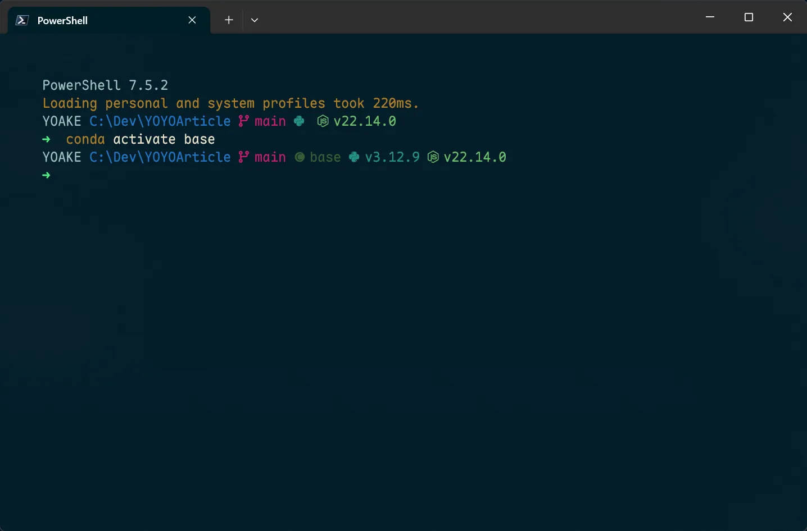This screenshot has height=531, width=807.
Task: Click 'v22.14.0' on the first prompt line
Action: click(365, 121)
